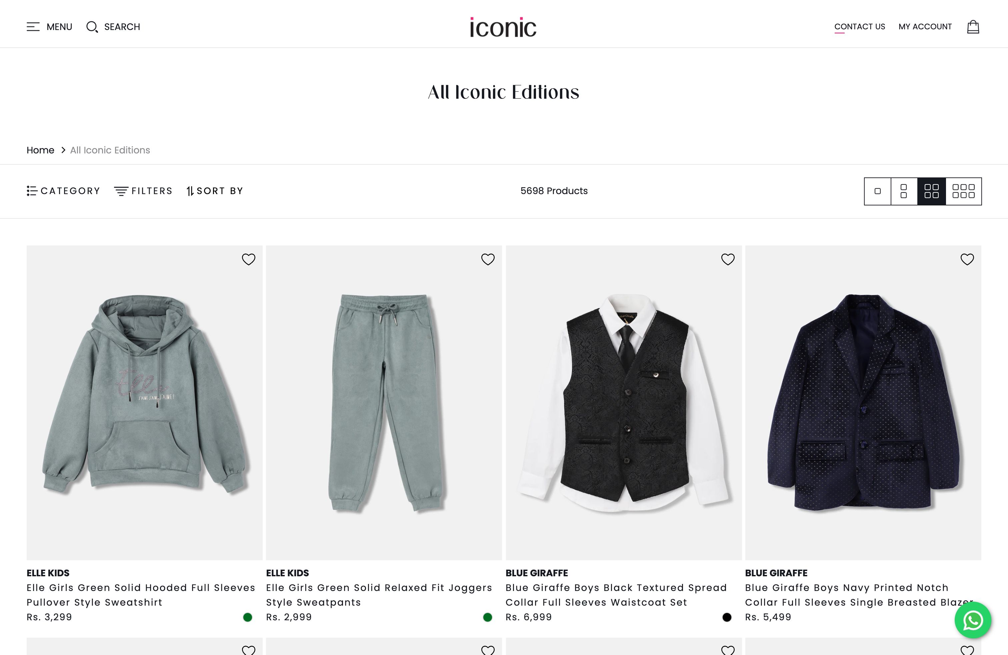The width and height of the screenshot is (1008, 655).
Task: Add the green sweatshirt to wishlist
Action: (x=249, y=259)
